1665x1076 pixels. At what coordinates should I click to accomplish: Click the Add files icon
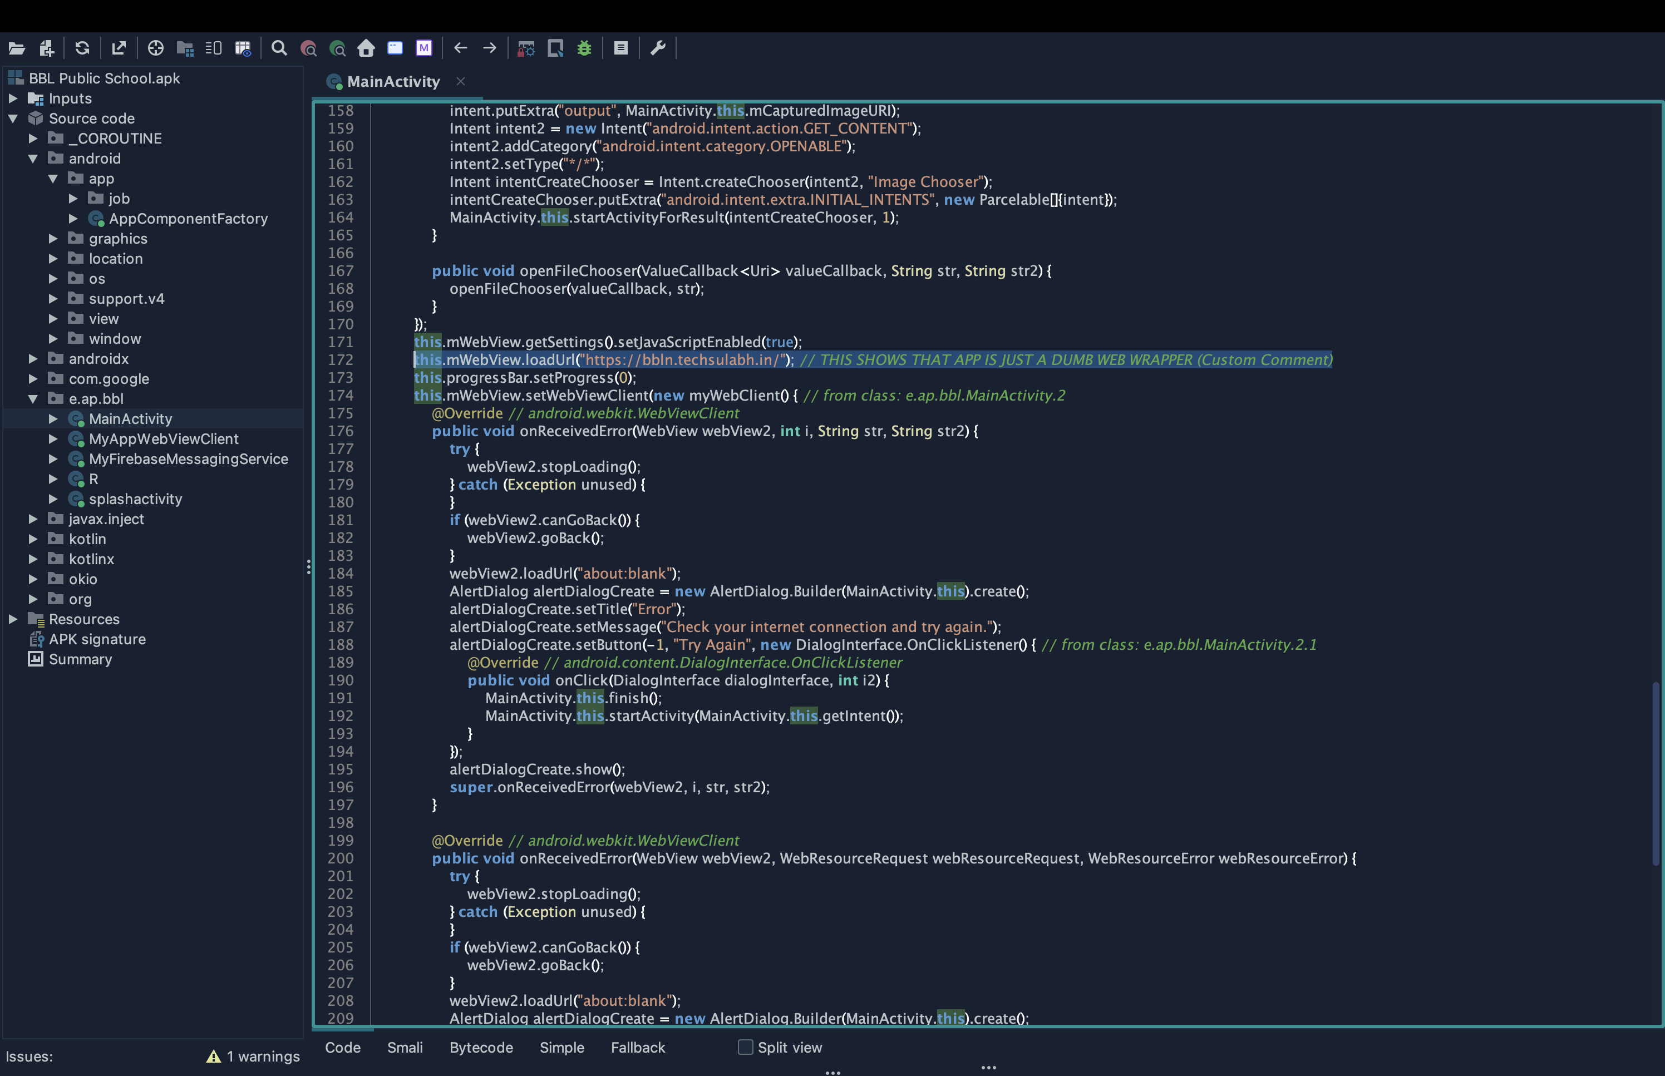coord(47,48)
